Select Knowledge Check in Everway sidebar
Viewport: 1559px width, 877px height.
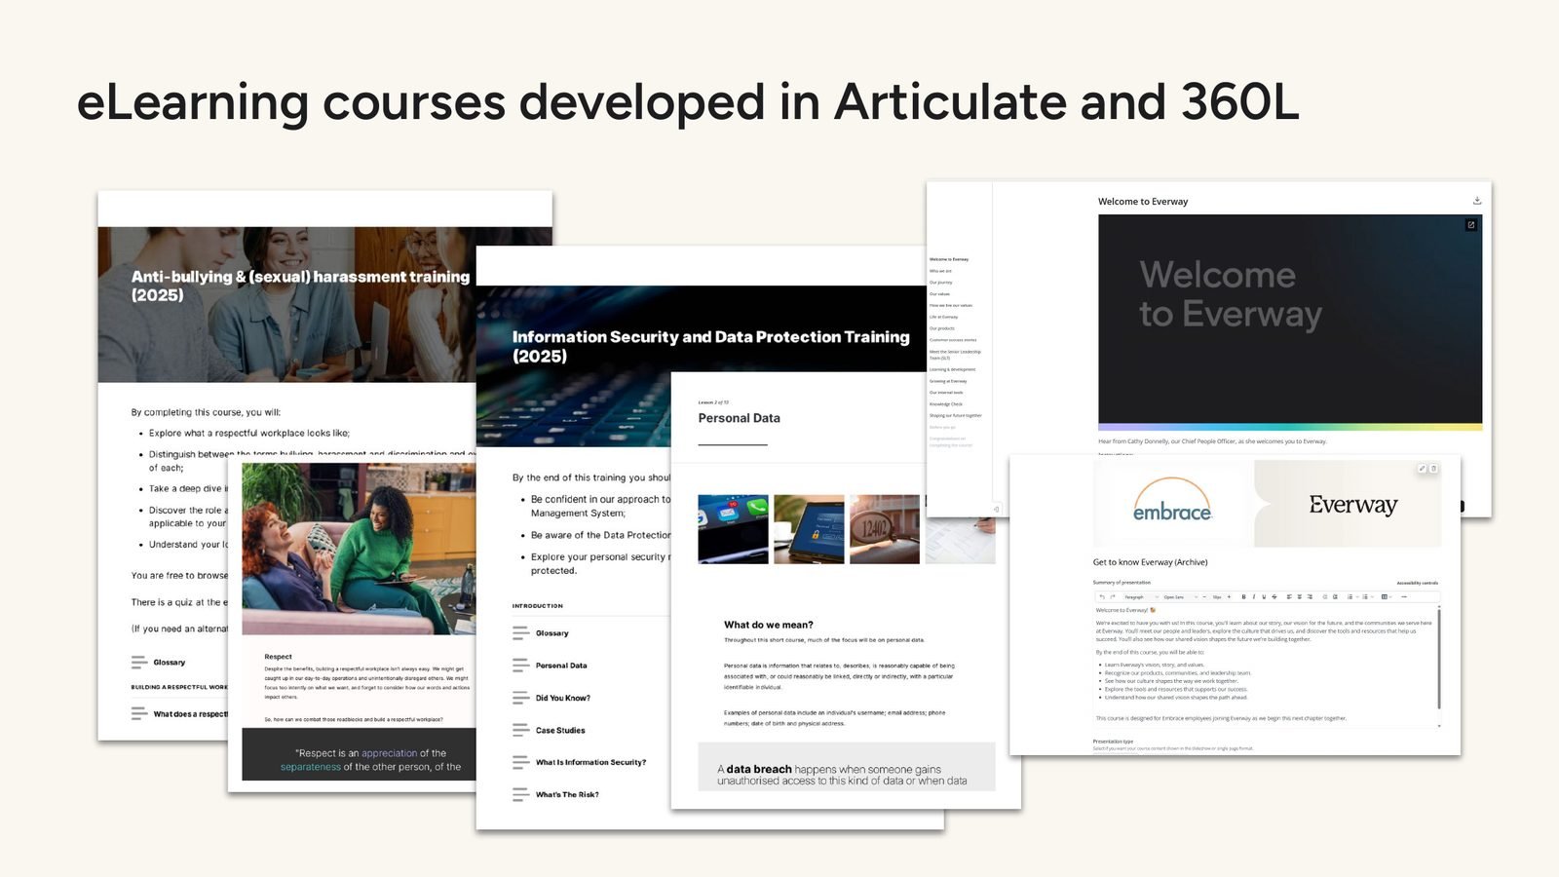946,403
